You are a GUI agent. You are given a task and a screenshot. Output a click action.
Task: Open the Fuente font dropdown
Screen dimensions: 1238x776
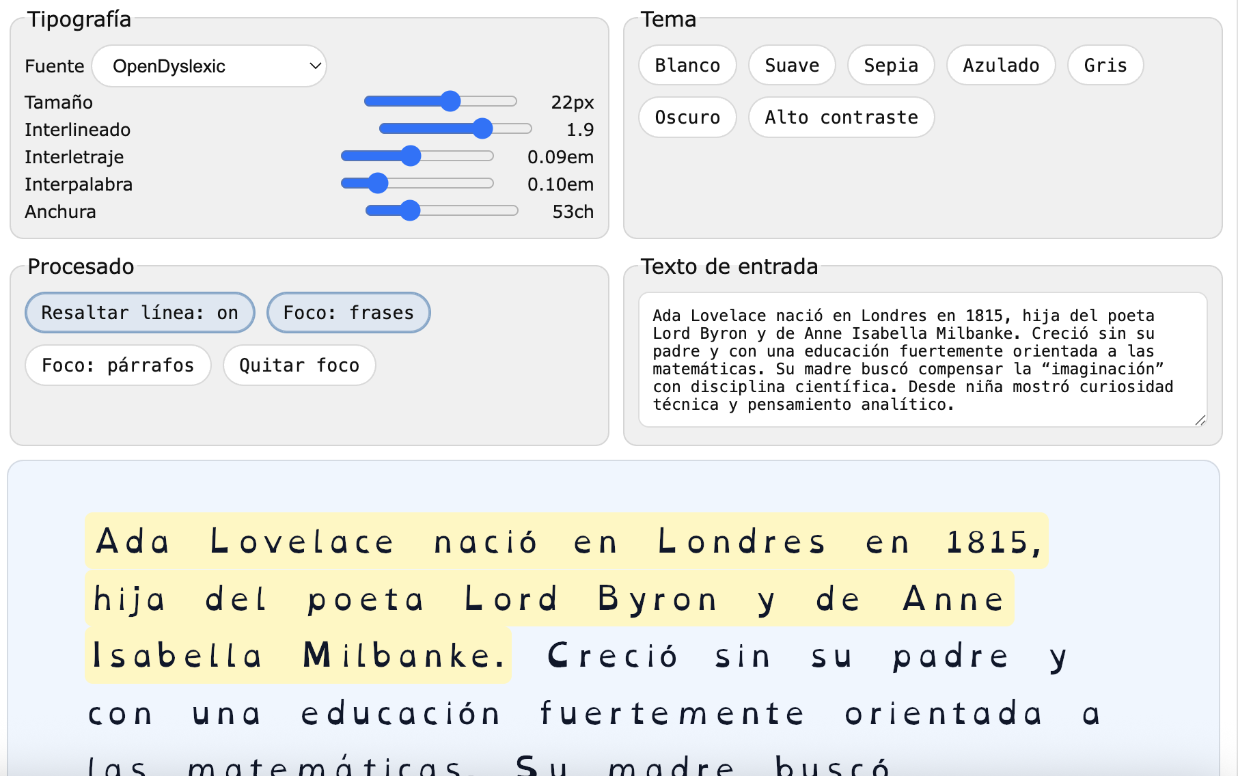point(209,66)
